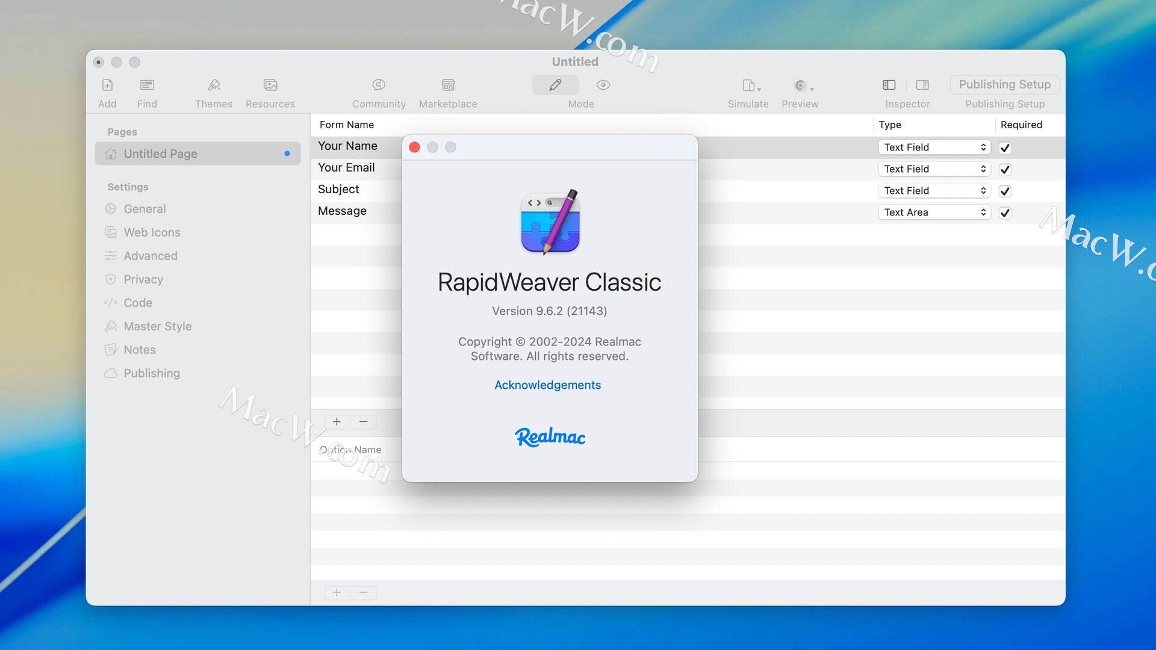The image size is (1156, 650).
Task: Click the Required column header
Action: click(x=1021, y=125)
